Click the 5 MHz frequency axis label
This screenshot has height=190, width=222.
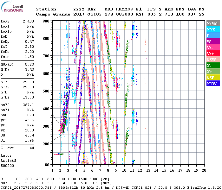point(84,170)
